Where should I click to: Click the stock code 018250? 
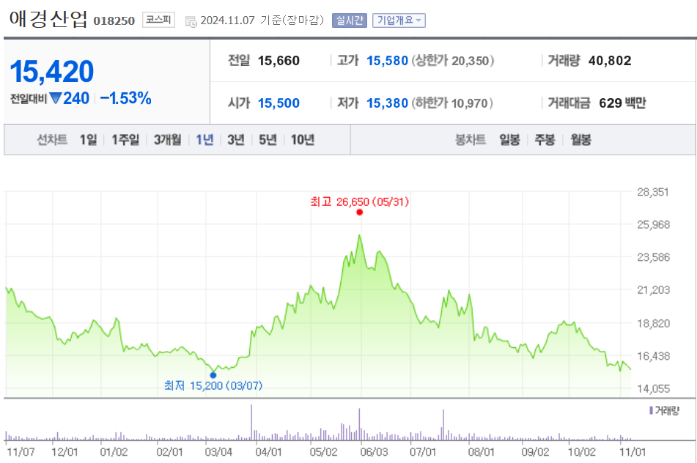(114, 21)
